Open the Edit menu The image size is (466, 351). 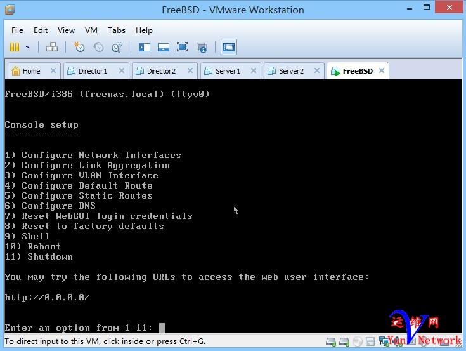click(x=41, y=30)
